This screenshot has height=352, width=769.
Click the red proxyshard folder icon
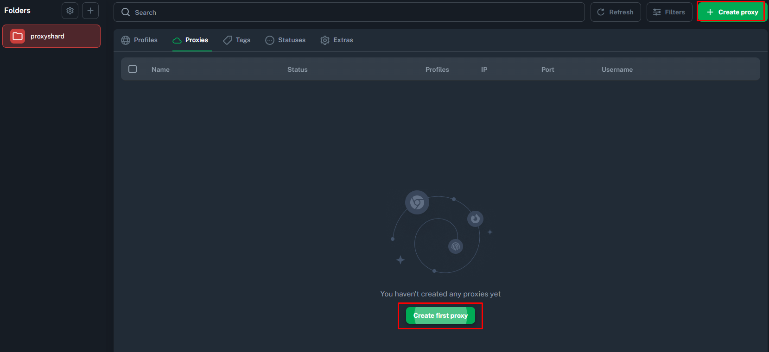(x=18, y=36)
